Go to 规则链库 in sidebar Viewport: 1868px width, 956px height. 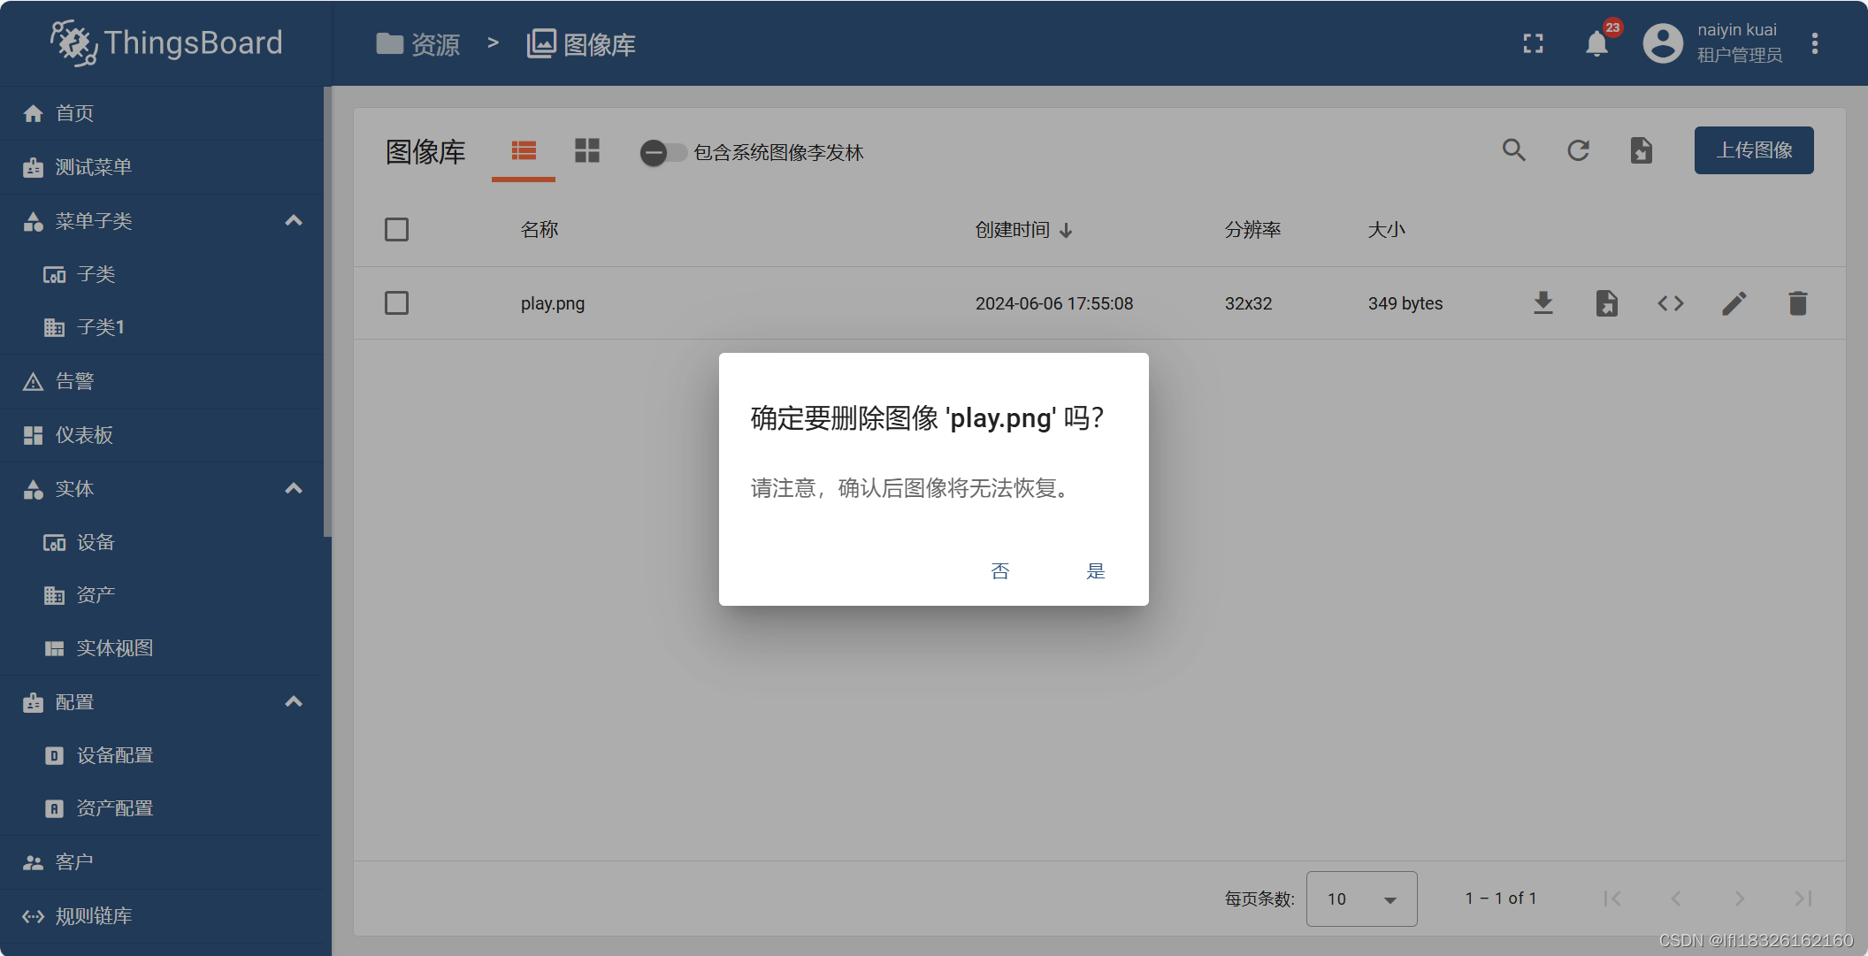tap(93, 916)
